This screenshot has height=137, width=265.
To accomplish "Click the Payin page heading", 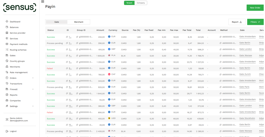I will (50, 7).
